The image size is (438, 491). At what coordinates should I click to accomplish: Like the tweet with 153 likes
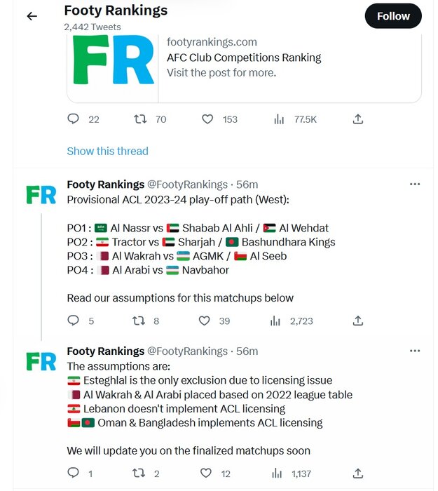tap(207, 119)
